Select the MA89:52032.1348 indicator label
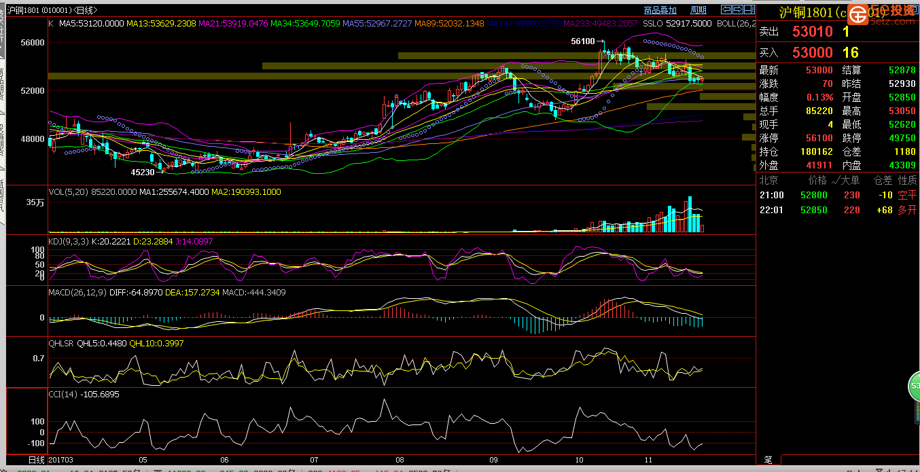Screen dimensions: 920x472 point(449,23)
